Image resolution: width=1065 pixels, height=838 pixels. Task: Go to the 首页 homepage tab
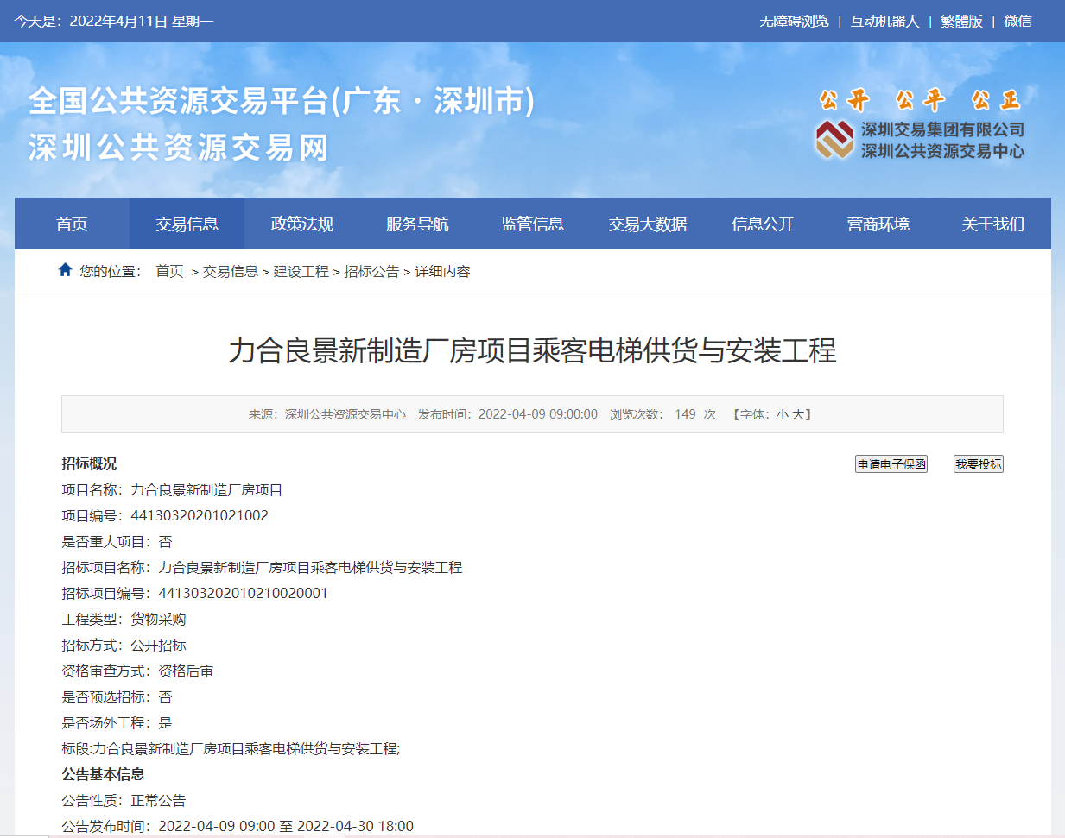point(72,223)
